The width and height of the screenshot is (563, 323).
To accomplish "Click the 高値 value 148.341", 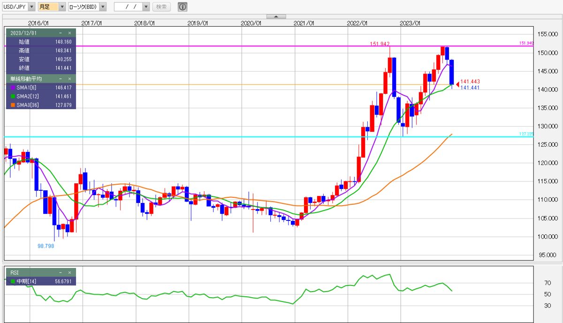I will coord(62,51).
